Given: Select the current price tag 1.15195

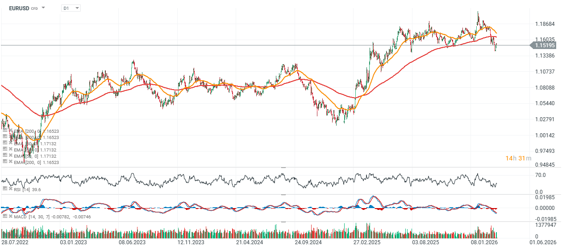Looking at the screenshot, I should click(x=545, y=45).
